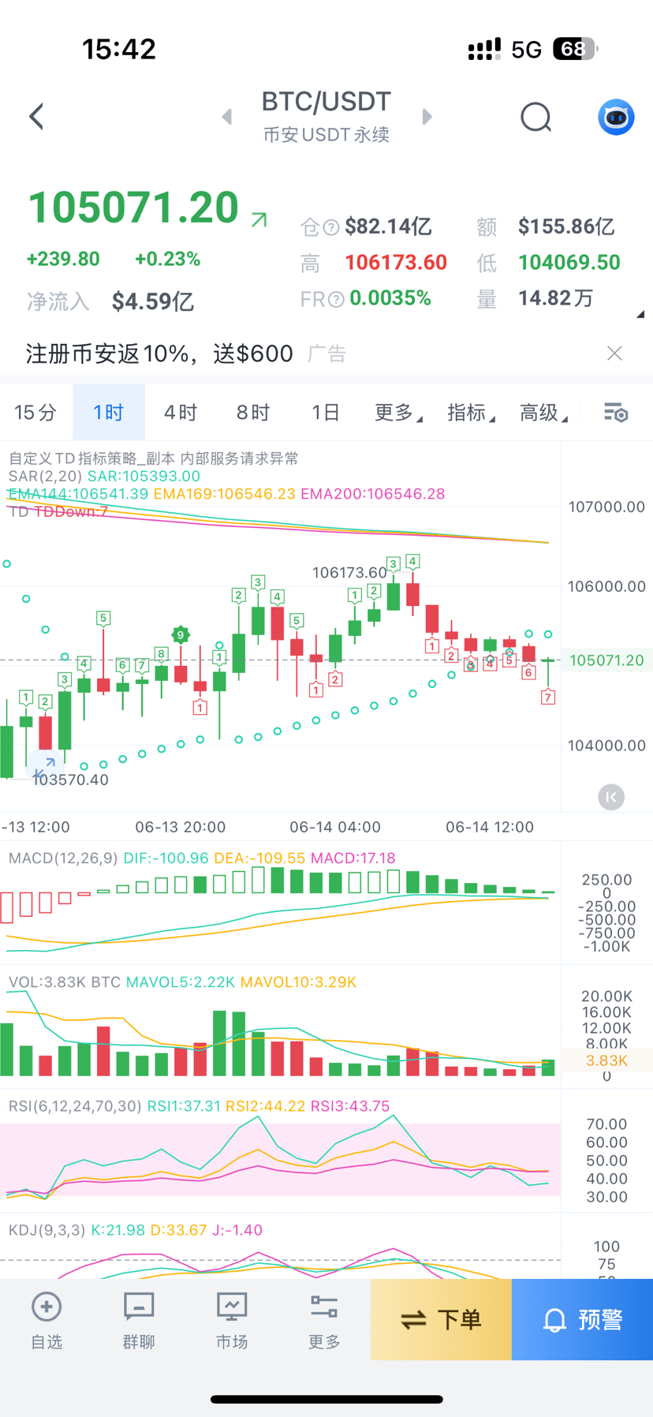The image size is (653, 1417).
Task: Jump to latest candle button
Action: [x=611, y=797]
